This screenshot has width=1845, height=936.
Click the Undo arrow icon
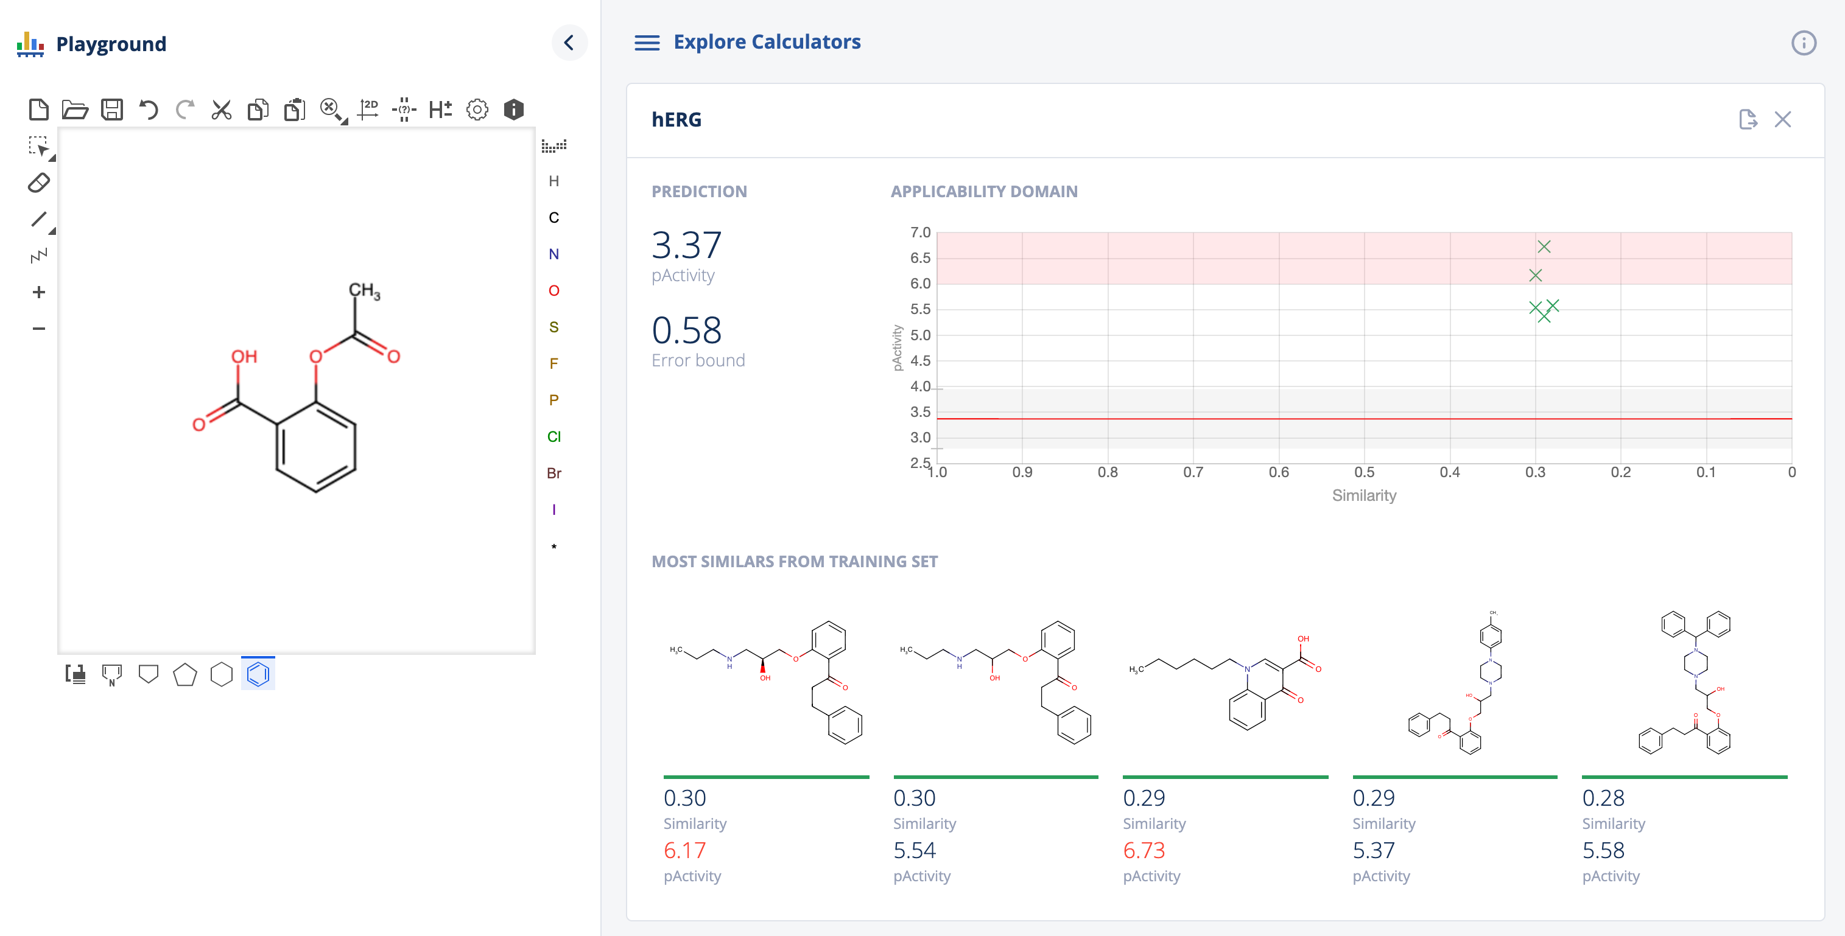(x=148, y=110)
